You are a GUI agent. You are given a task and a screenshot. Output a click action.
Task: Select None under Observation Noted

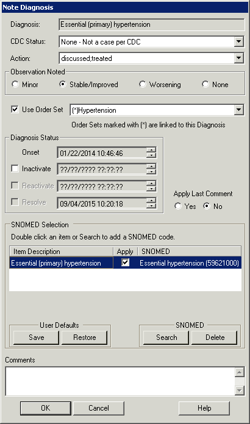coord(205,84)
